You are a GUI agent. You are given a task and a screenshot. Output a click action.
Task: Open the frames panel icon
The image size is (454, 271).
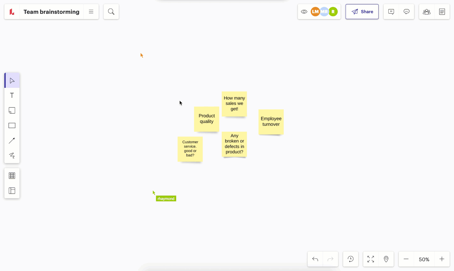(12, 191)
